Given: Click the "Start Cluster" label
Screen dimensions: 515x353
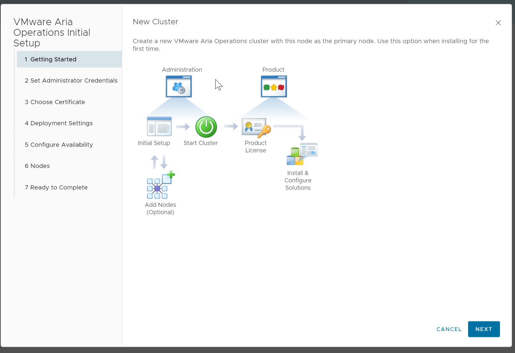Looking at the screenshot, I should (201, 143).
